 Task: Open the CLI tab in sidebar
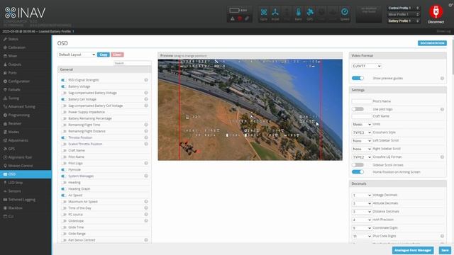pos(26,216)
